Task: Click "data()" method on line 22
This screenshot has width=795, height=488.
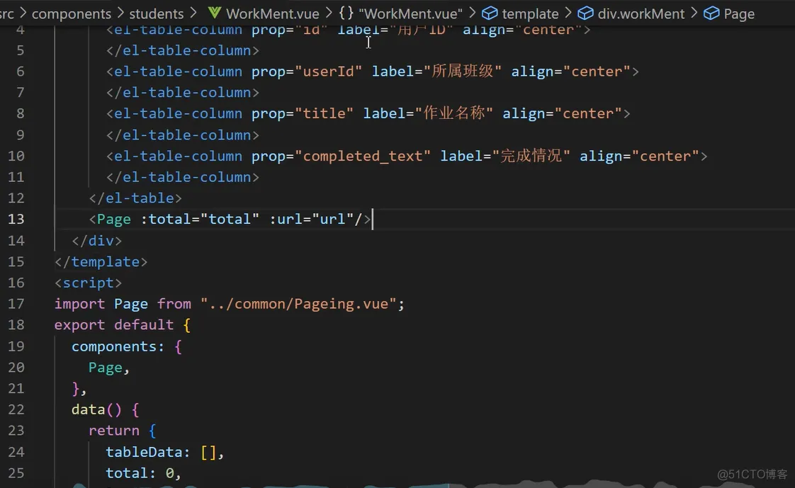Action: 97,409
